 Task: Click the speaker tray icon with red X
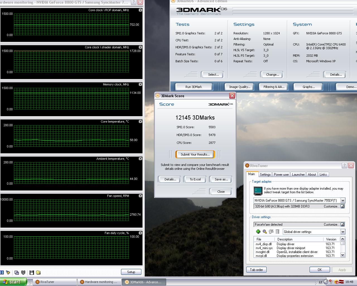(331, 282)
